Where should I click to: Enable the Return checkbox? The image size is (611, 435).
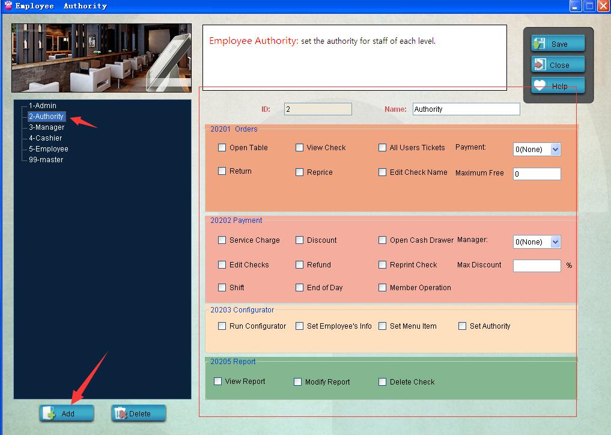point(222,171)
